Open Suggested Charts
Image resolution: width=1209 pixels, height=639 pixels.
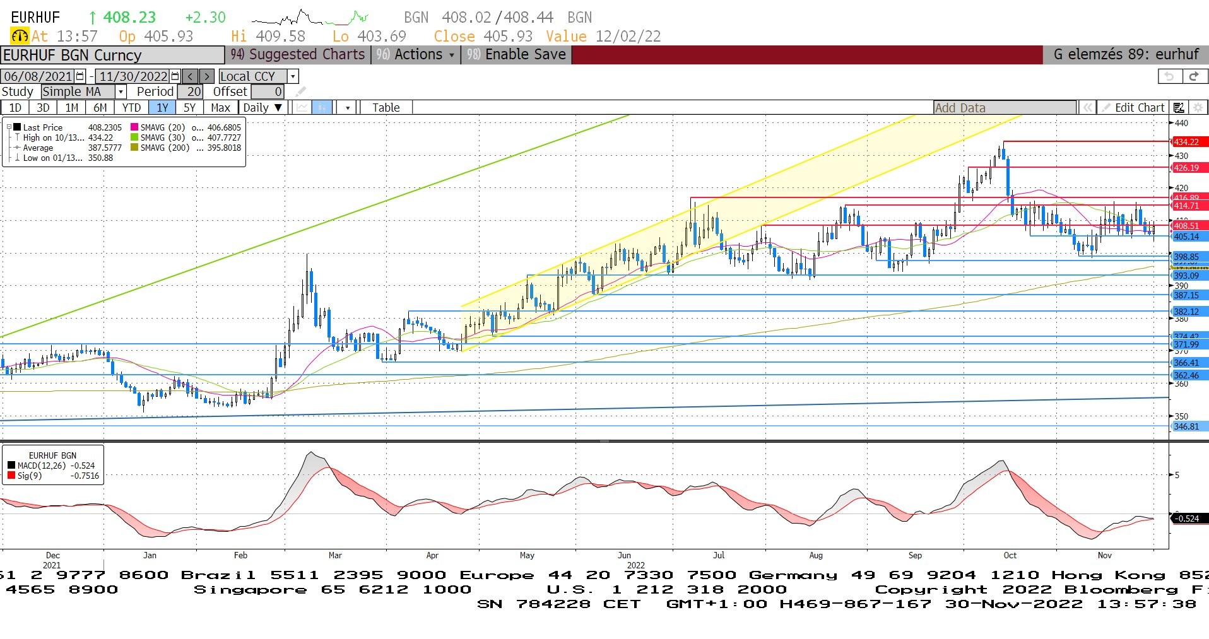[298, 55]
